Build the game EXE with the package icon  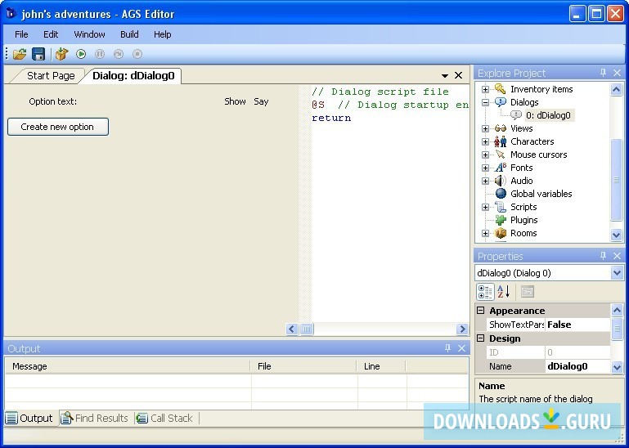point(62,54)
